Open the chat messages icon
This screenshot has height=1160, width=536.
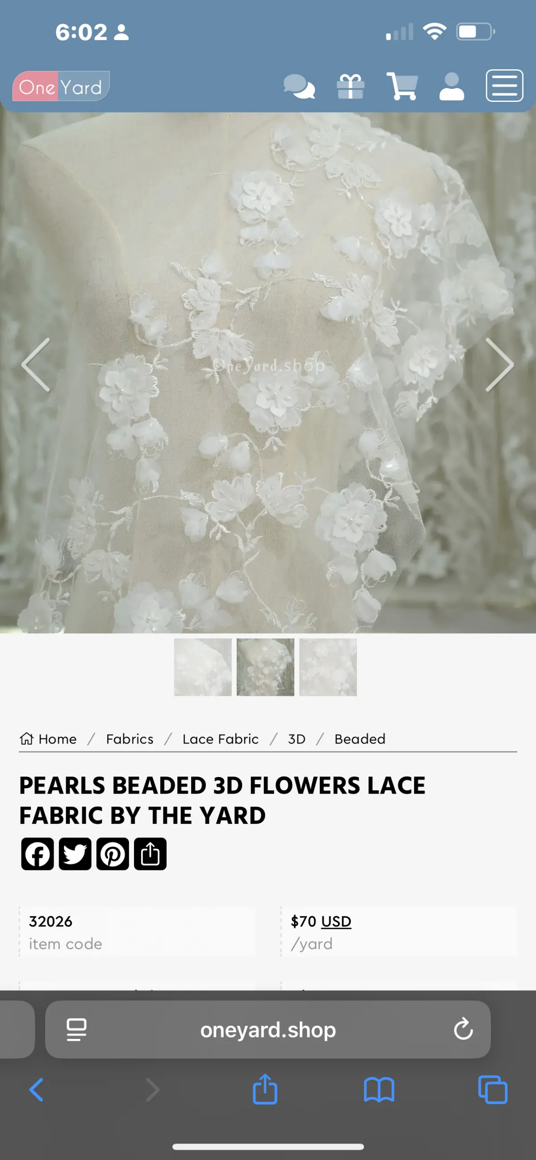pos(299,86)
